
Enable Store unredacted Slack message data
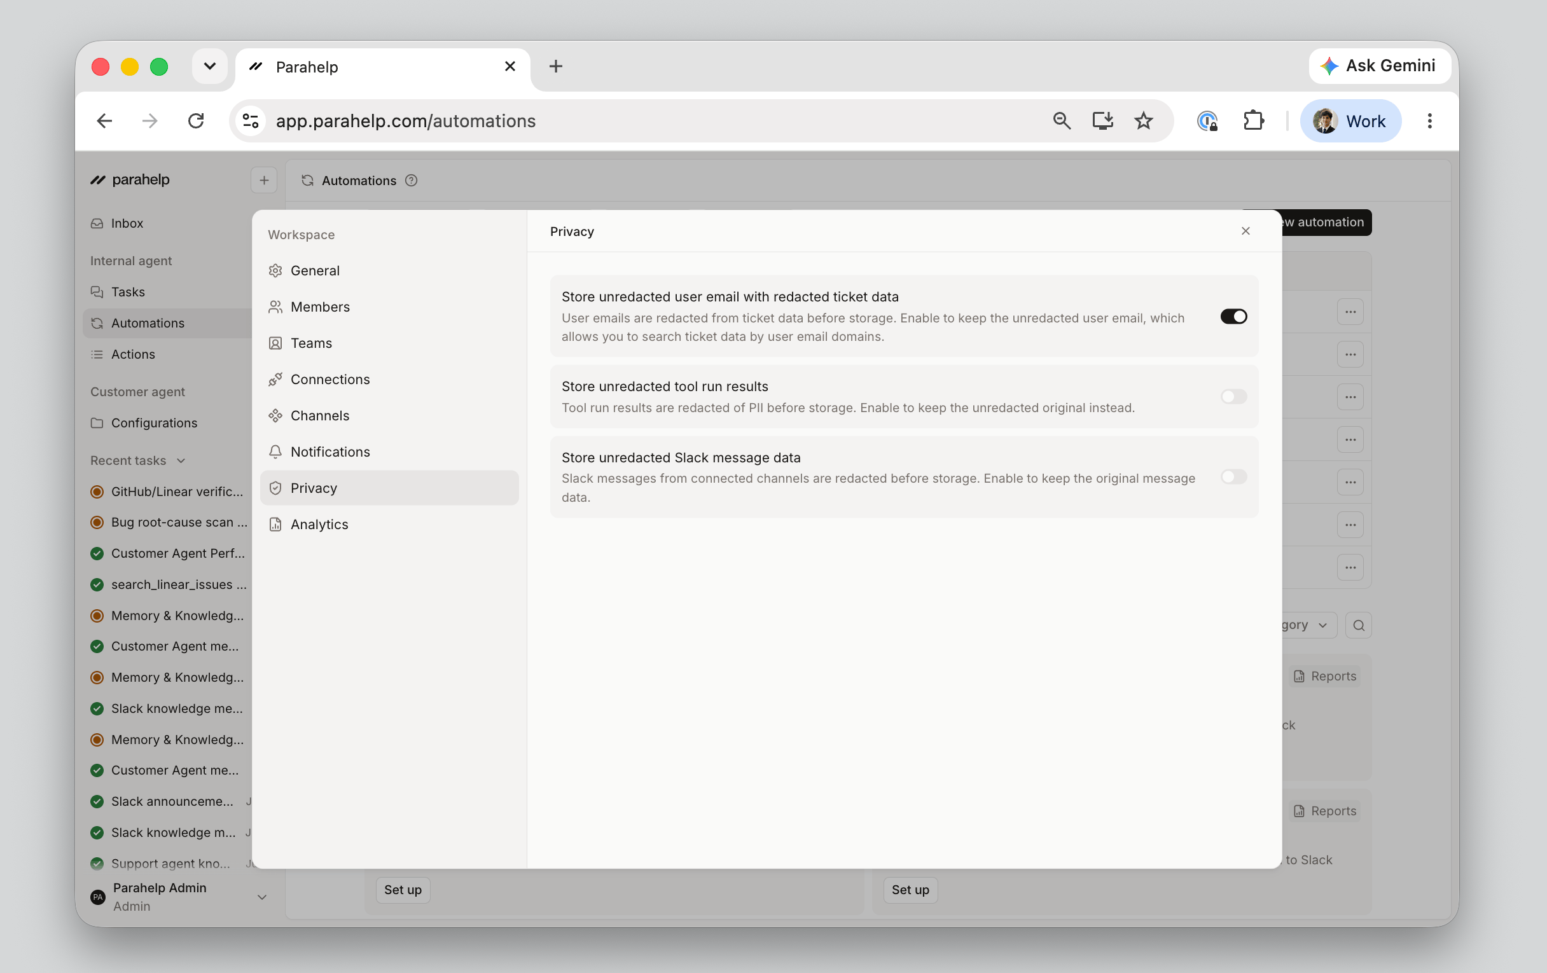1233,477
